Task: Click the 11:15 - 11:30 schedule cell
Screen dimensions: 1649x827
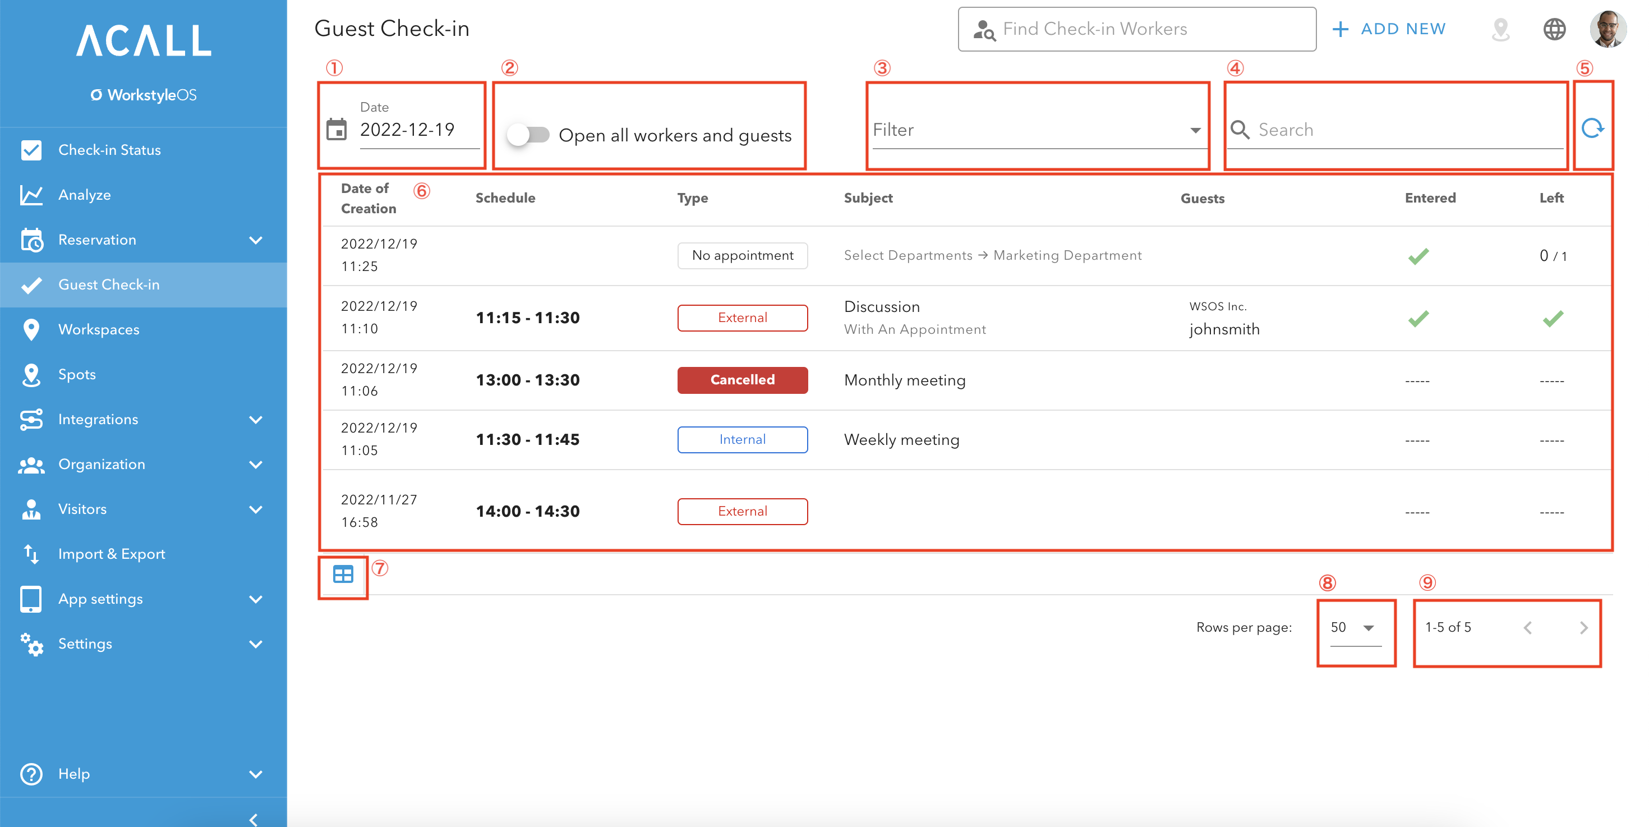Action: [527, 318]
